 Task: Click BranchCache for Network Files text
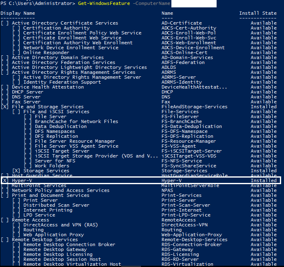pos(76,121)
